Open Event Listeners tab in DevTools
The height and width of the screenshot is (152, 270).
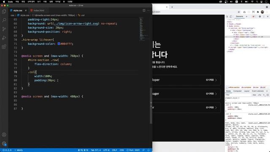(x=258, y=91)
